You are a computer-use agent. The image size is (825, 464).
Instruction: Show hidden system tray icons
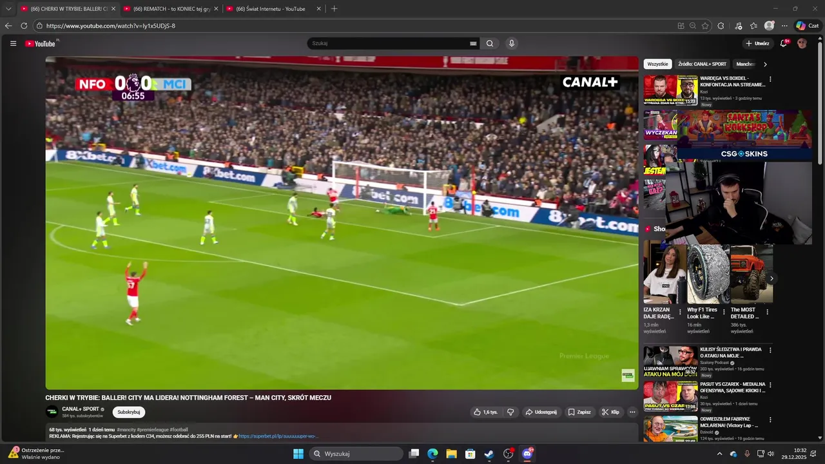(x=720, y=454)
